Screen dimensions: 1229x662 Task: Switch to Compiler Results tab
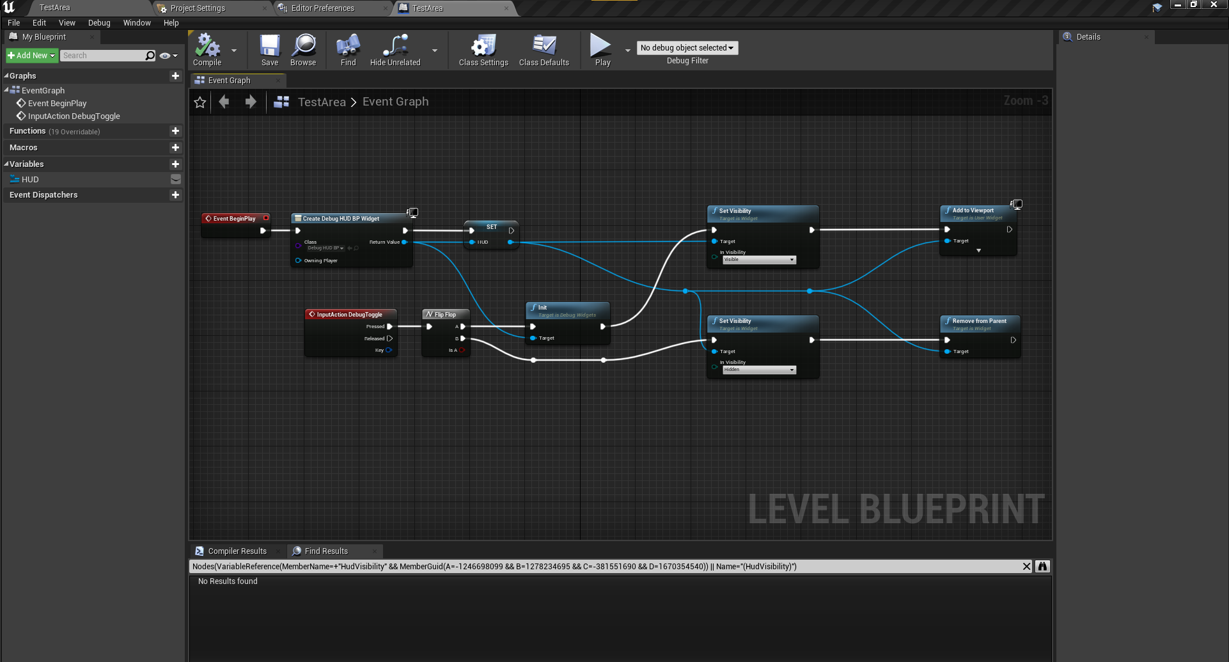(x=237, y=551)
